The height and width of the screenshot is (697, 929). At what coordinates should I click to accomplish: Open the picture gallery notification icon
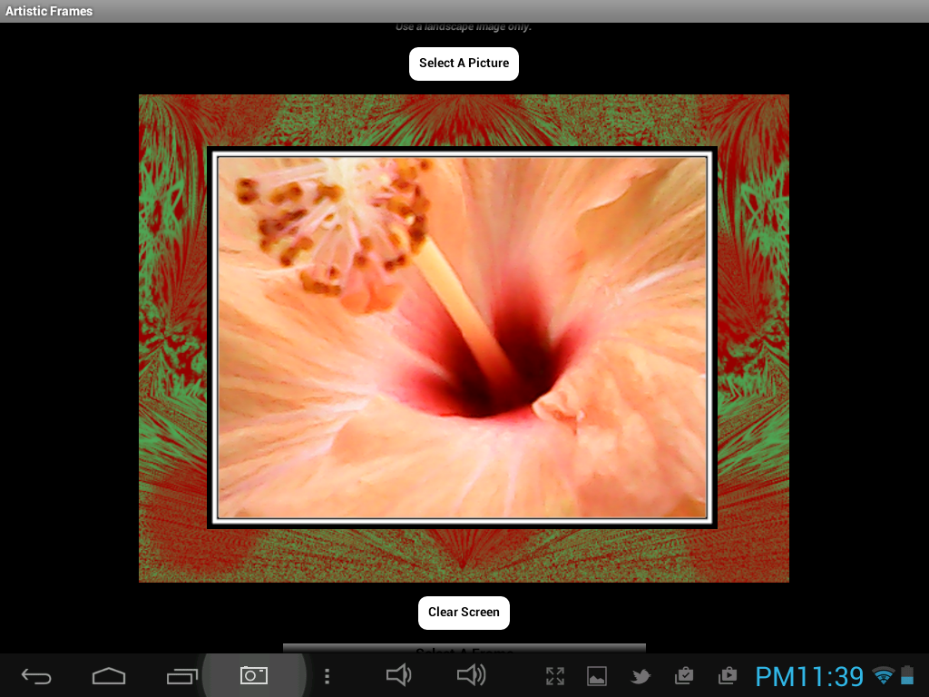(597, 676)
